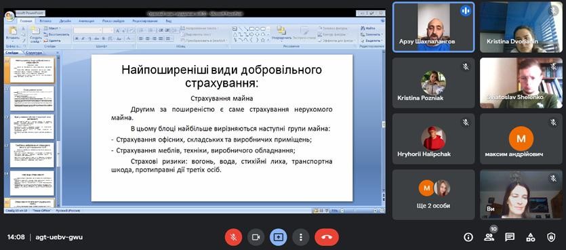
Task: Open meeting details info icon
Action: coord(468,237)
